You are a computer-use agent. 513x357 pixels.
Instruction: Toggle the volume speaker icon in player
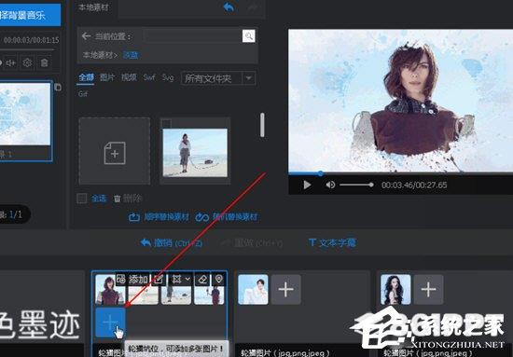point(330,185)
